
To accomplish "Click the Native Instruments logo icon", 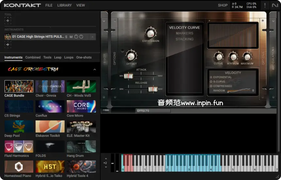I will (x=275, y=5).
